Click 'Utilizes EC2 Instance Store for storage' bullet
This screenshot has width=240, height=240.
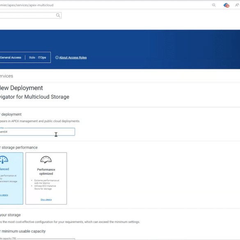coord(45,187)
